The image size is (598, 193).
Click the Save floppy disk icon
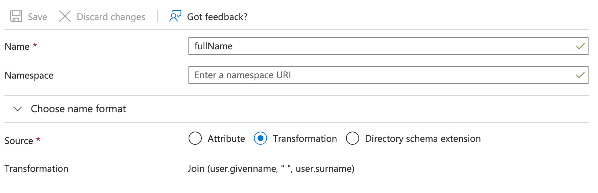pos(16,16)
